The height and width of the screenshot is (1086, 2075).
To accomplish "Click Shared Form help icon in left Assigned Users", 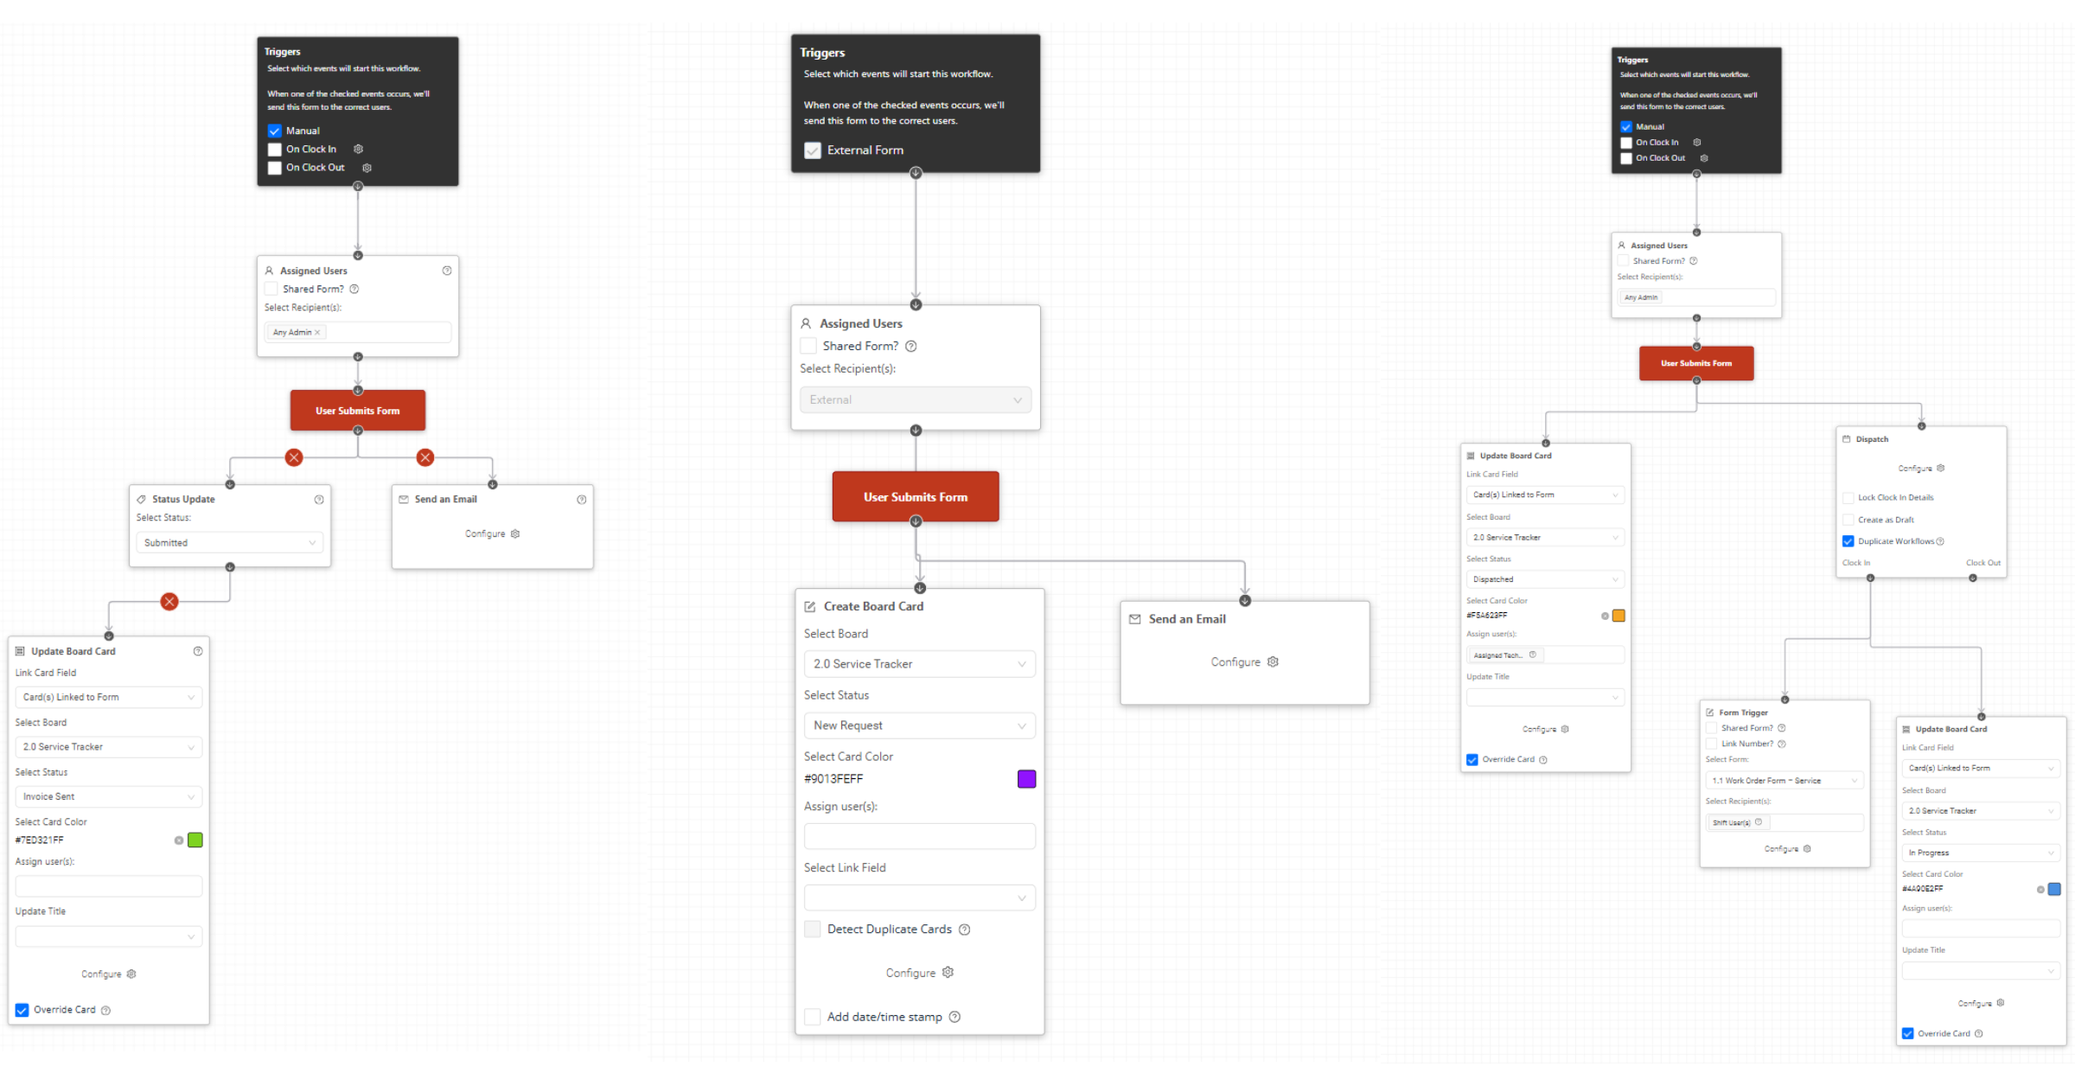I will pos(354,289).
